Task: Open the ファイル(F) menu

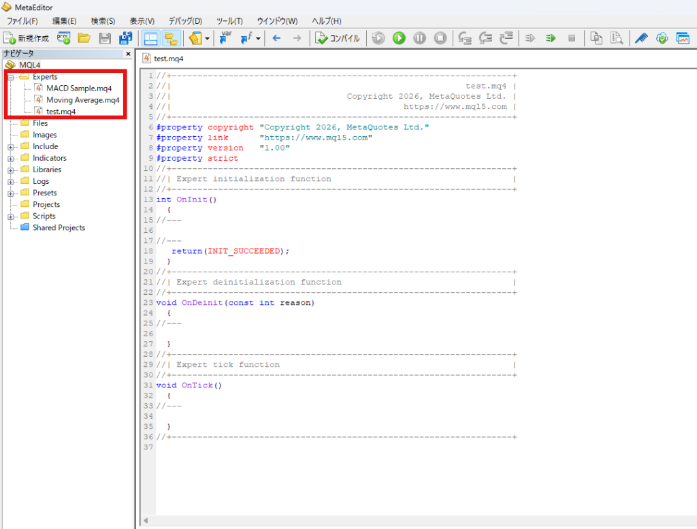Action: (x=22, y=21)
